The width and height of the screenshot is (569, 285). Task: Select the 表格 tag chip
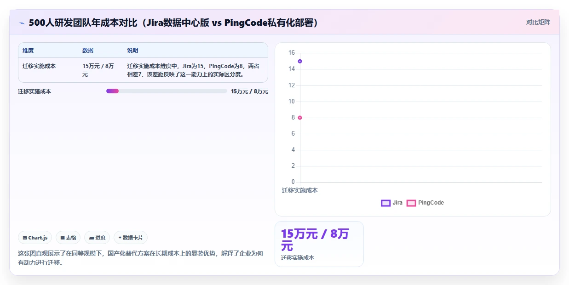point(68,238)
